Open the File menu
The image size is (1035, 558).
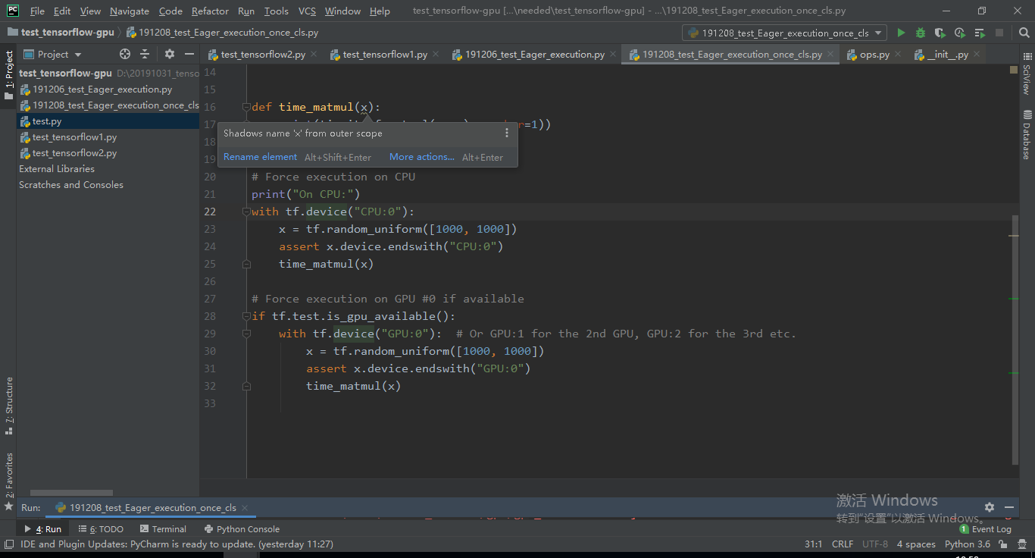[37, 11]
